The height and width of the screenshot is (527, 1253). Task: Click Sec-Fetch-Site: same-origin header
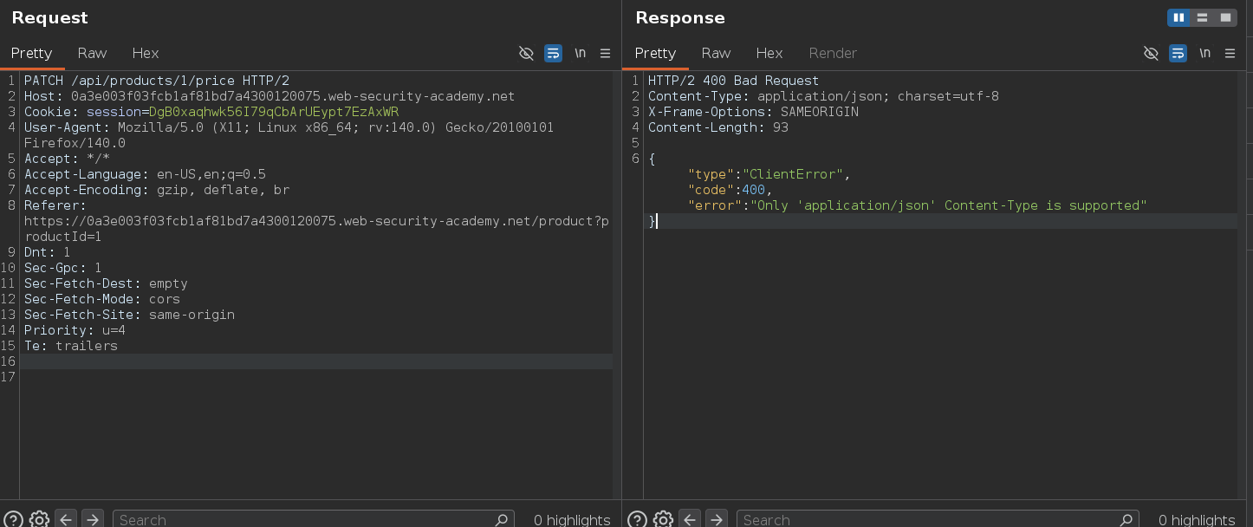[129, 315]
